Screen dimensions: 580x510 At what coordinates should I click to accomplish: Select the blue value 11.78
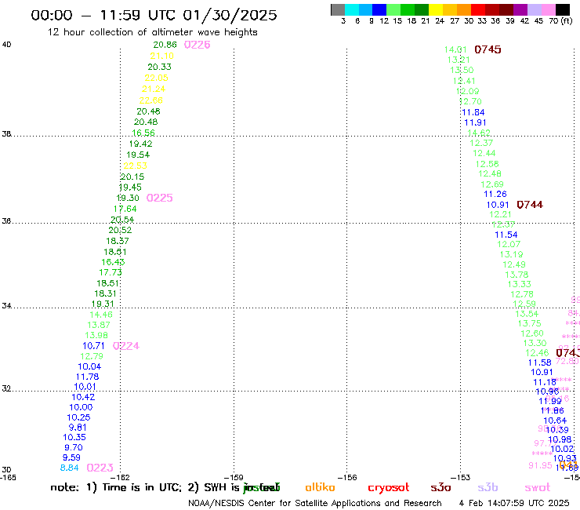(x=87, y=377)
